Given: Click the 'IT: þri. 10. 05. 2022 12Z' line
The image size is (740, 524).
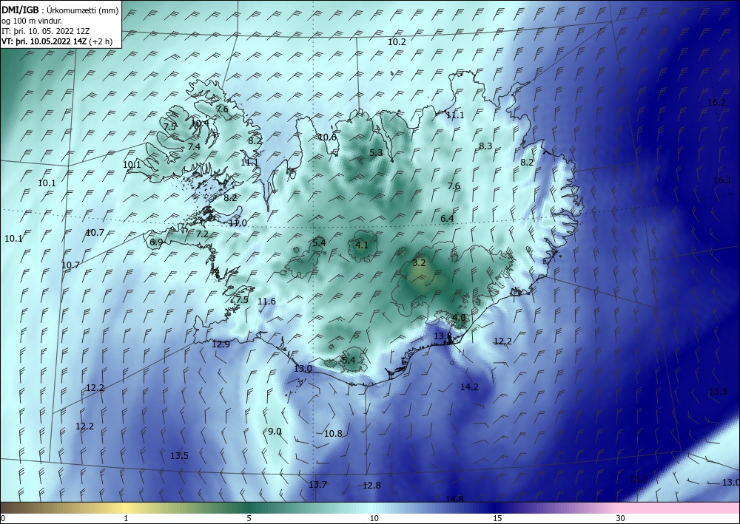Looking at the screenshot, I should point(45,31).
